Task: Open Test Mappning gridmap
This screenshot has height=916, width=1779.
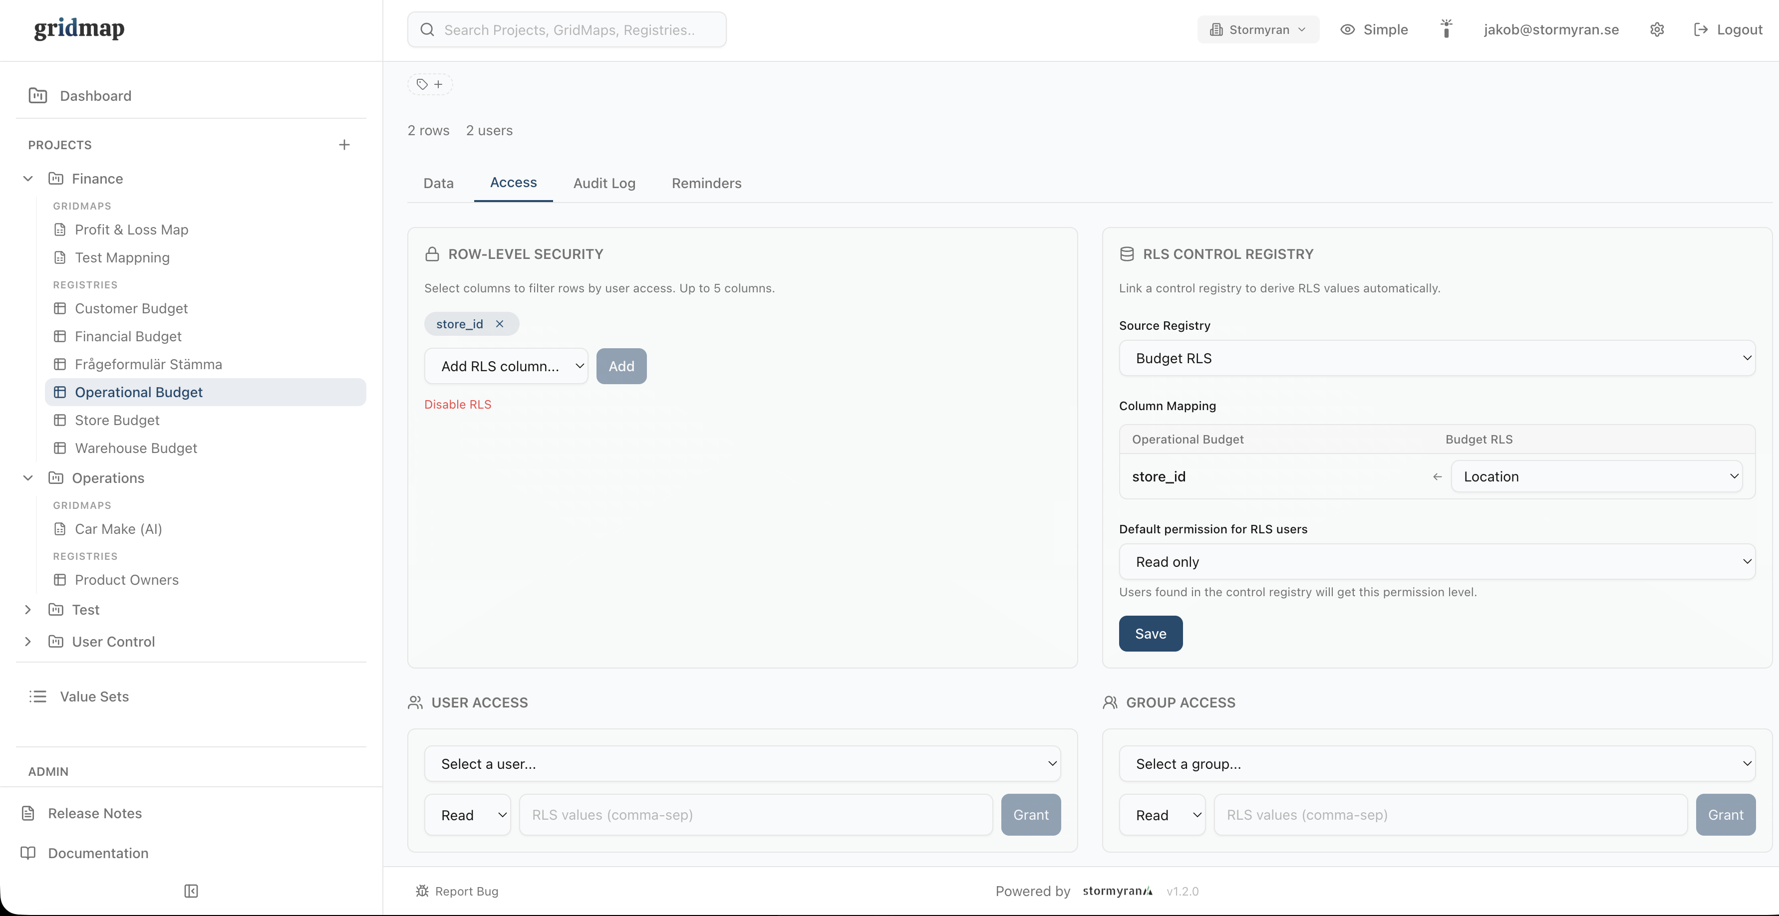Action: 122,257
